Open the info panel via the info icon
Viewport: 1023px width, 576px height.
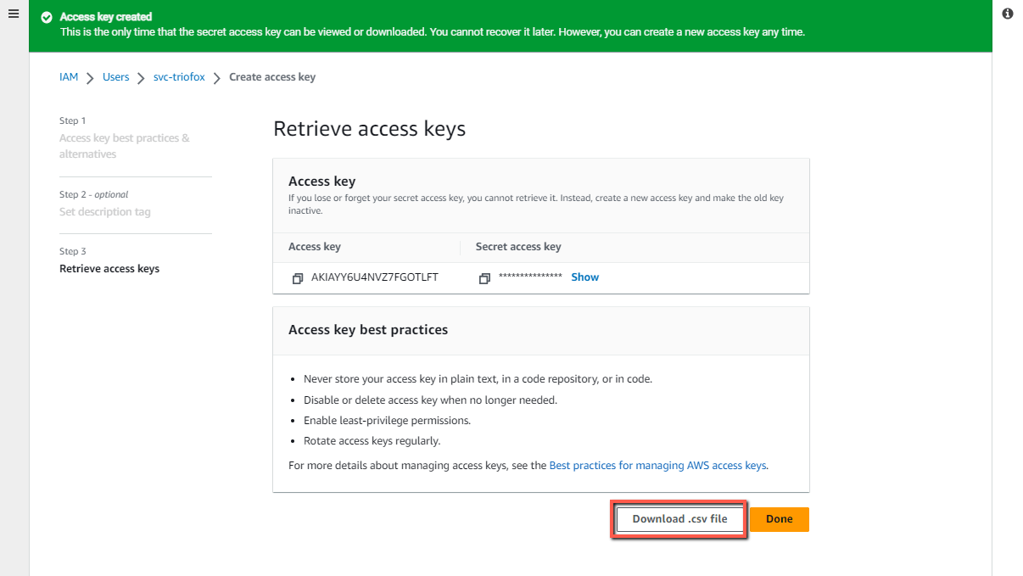[1007, 14]
